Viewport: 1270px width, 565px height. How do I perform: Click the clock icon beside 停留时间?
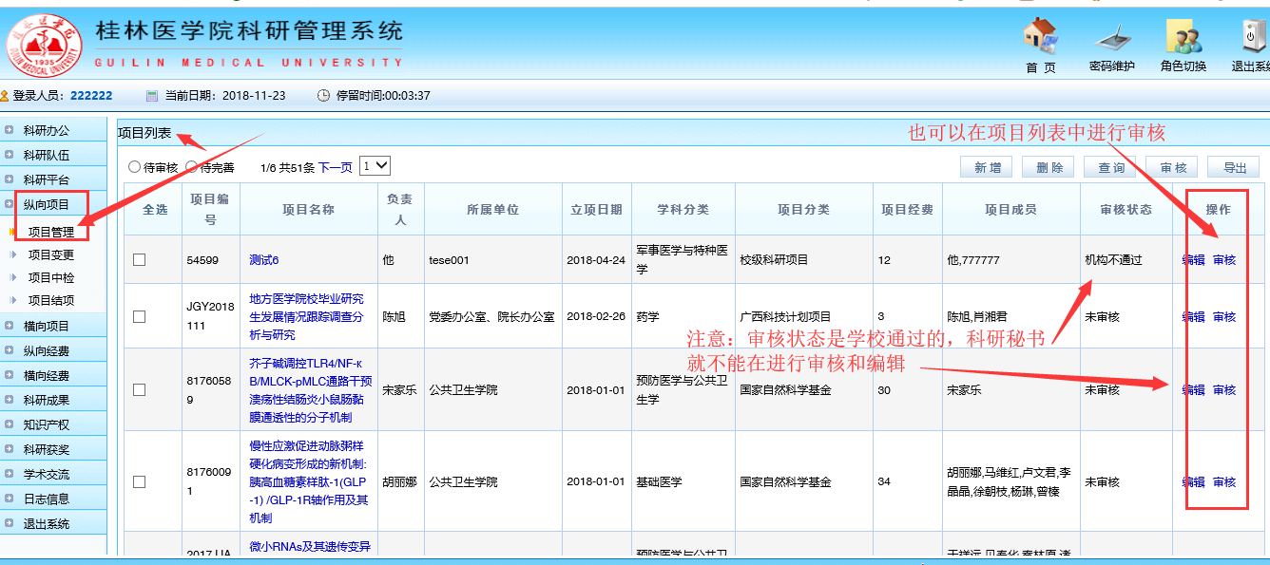click(x=323, y=96)
